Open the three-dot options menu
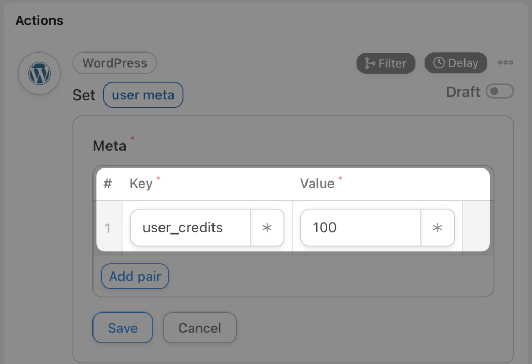Image resolution: width=532 pixels, height=364 pixels. click(505, 62)
